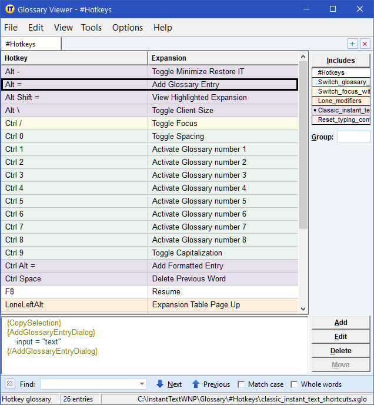
Task: Click the green plus new tab icon
Action: point(352,44)
